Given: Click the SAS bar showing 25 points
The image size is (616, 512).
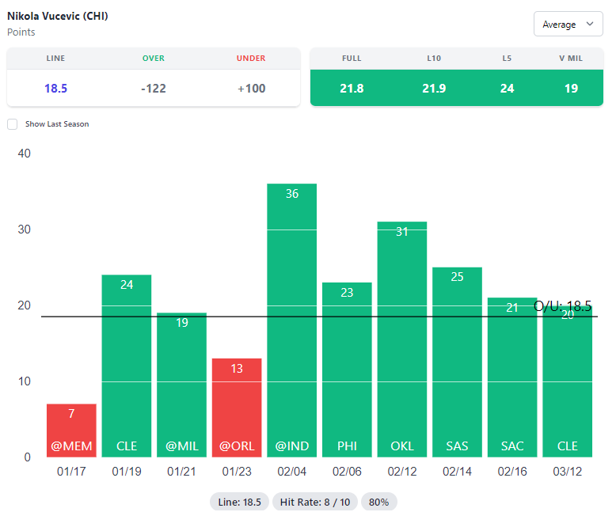Looking at the screenshot, I should point(457,360).
